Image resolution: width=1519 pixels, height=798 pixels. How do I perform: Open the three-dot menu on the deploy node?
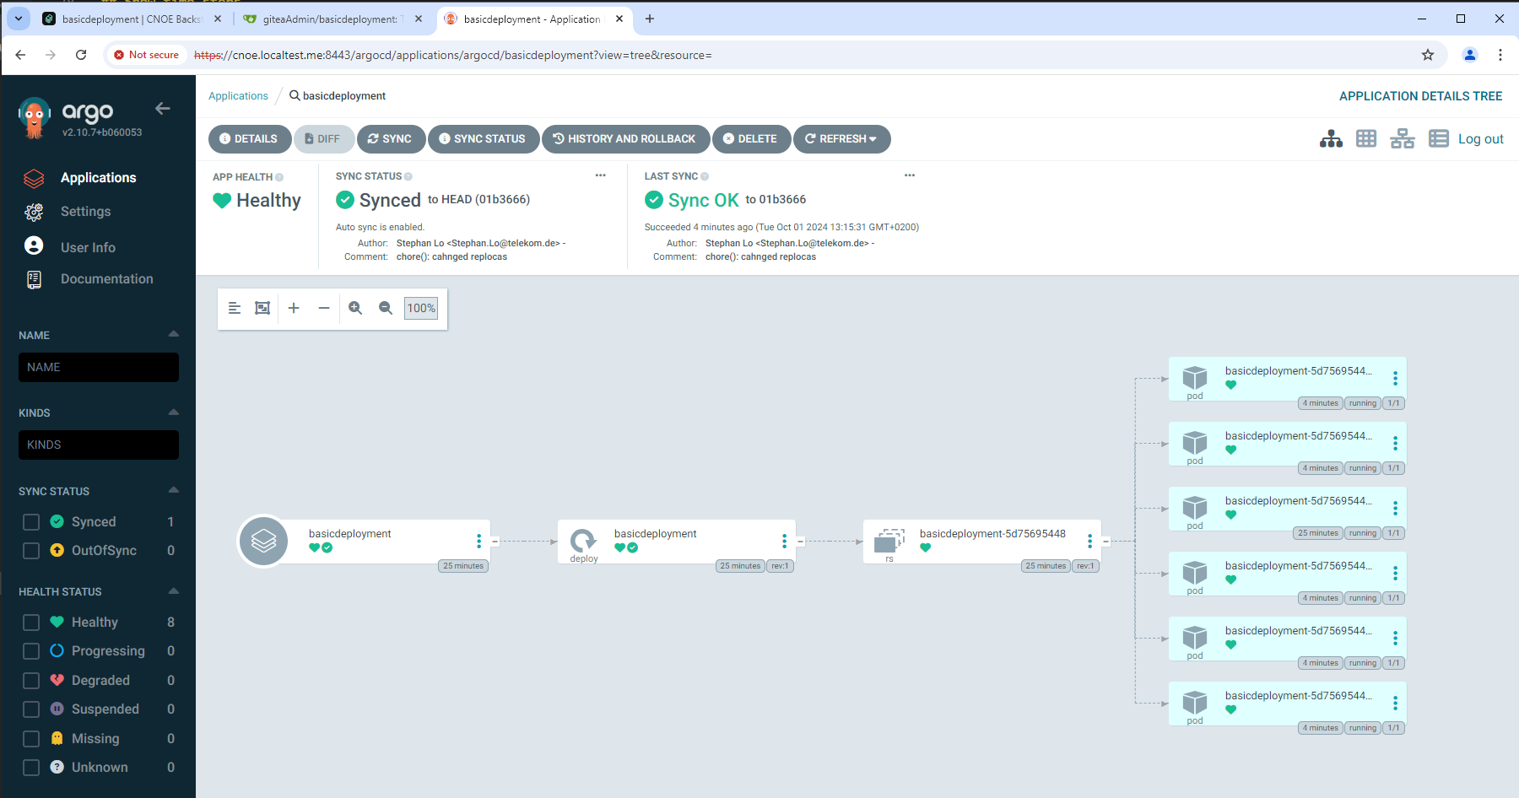tap(784, 541)
